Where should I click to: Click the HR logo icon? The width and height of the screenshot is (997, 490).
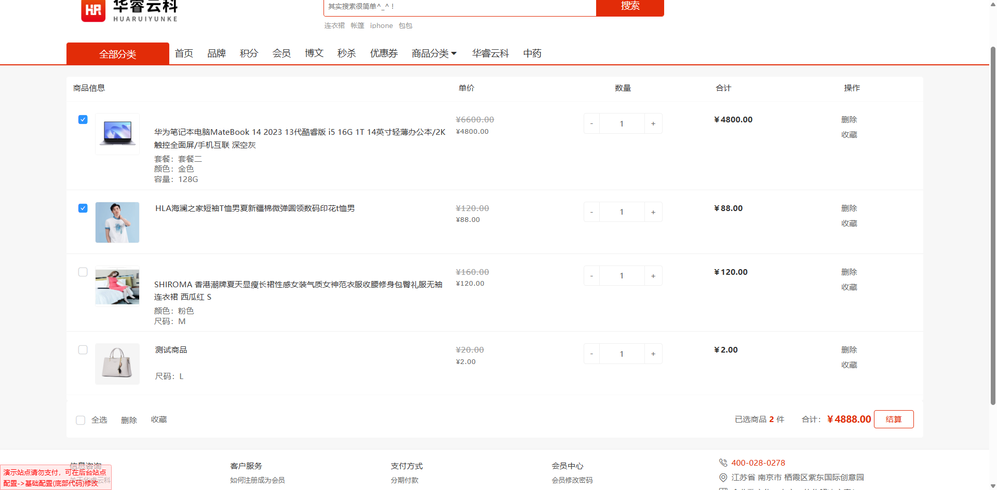93,10
